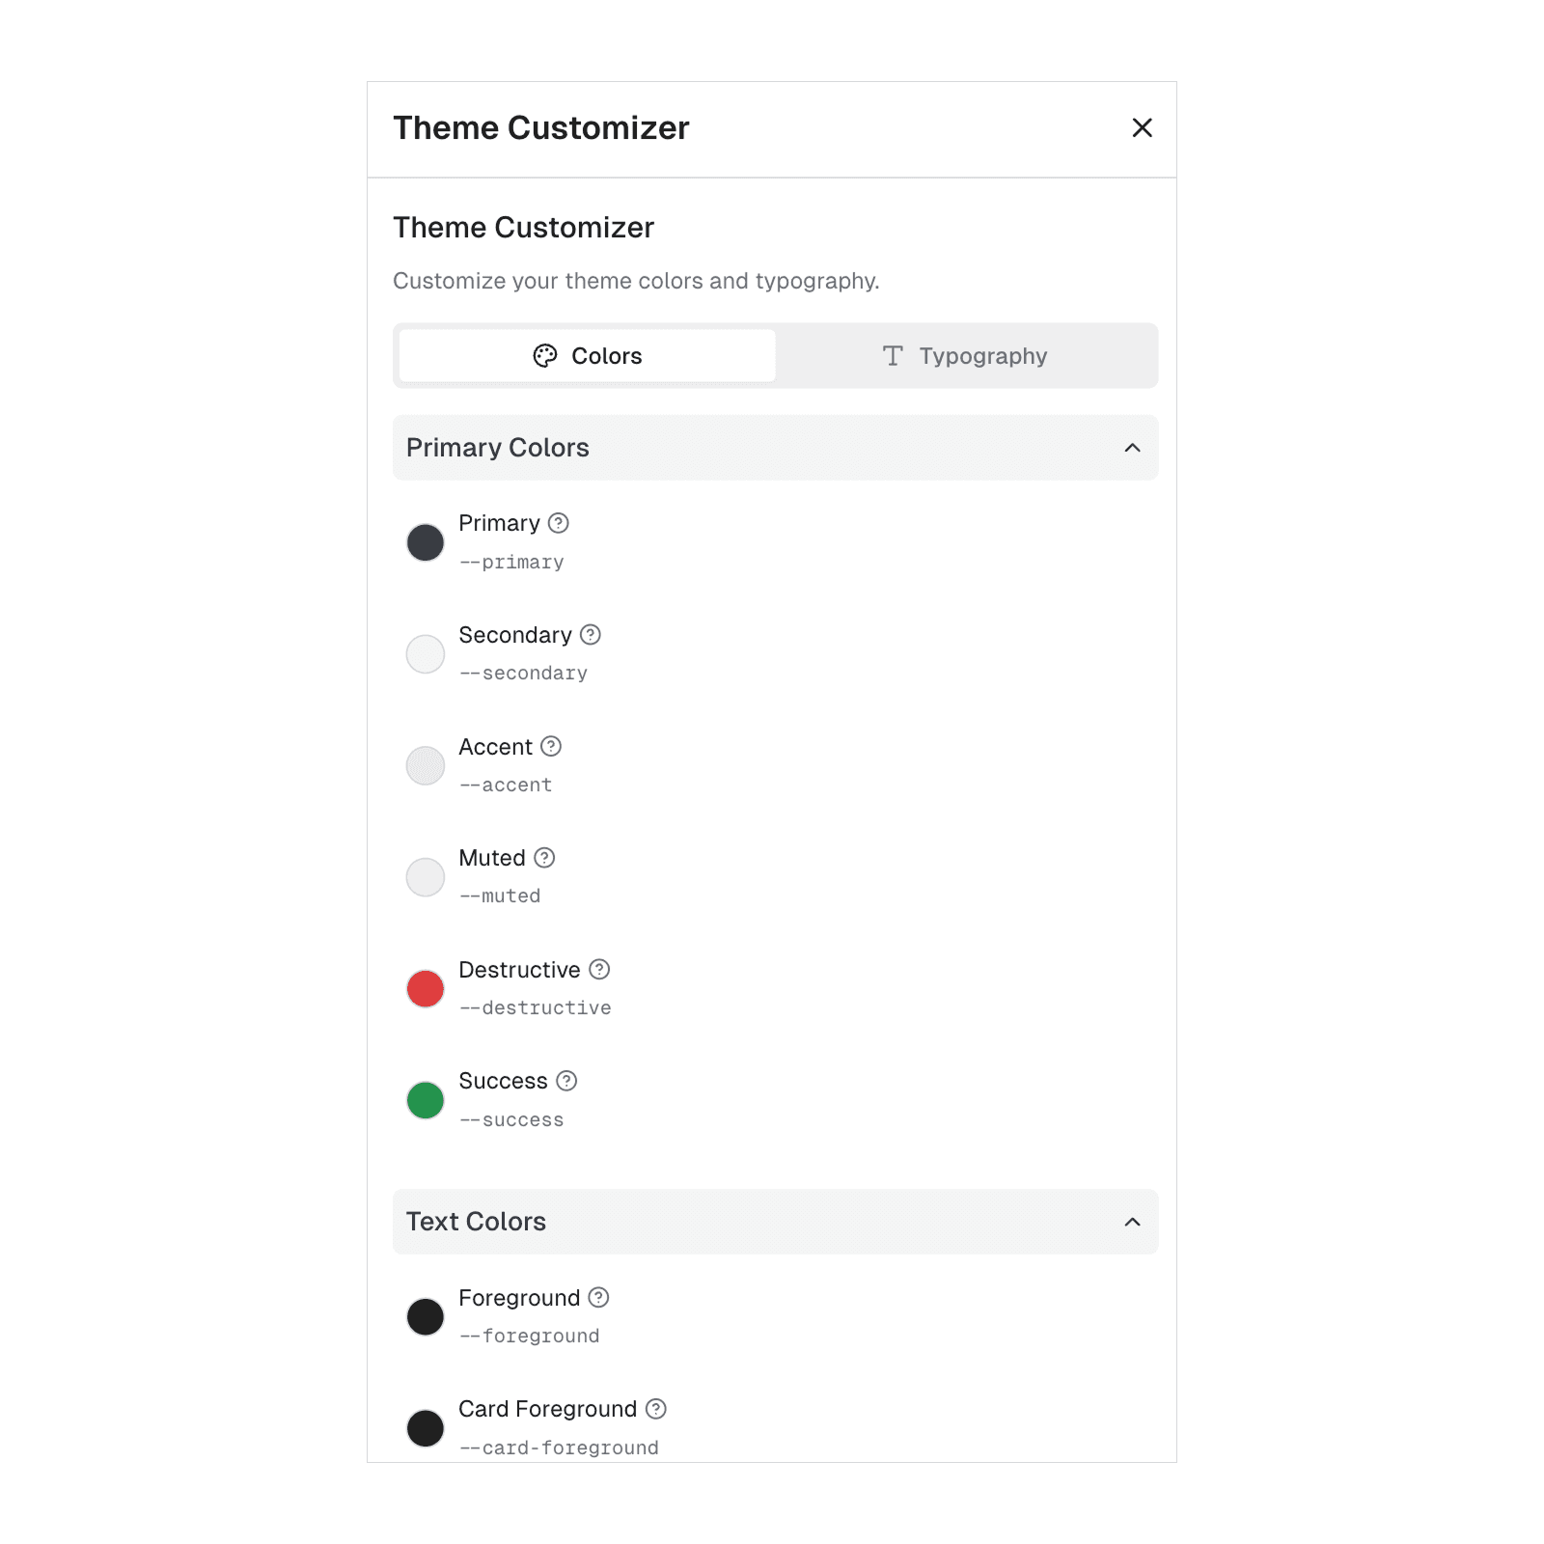
Task: Collapse the Primary Colors section
Action: coord(1132,448)
